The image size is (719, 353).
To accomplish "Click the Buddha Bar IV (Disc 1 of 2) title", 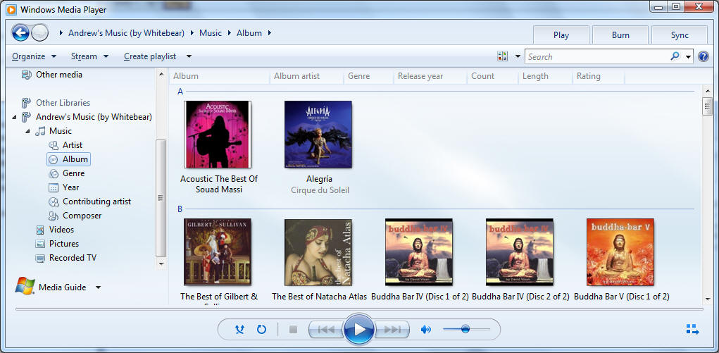I will tap(420, 297).
